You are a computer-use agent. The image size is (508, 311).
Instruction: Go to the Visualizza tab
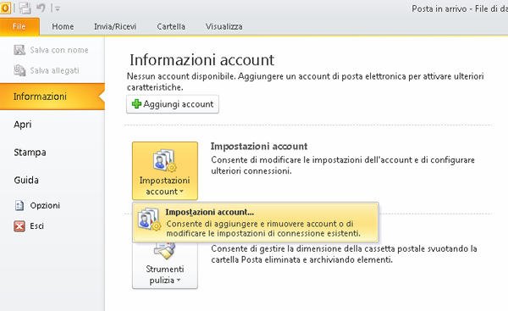[x=224, y=26]
